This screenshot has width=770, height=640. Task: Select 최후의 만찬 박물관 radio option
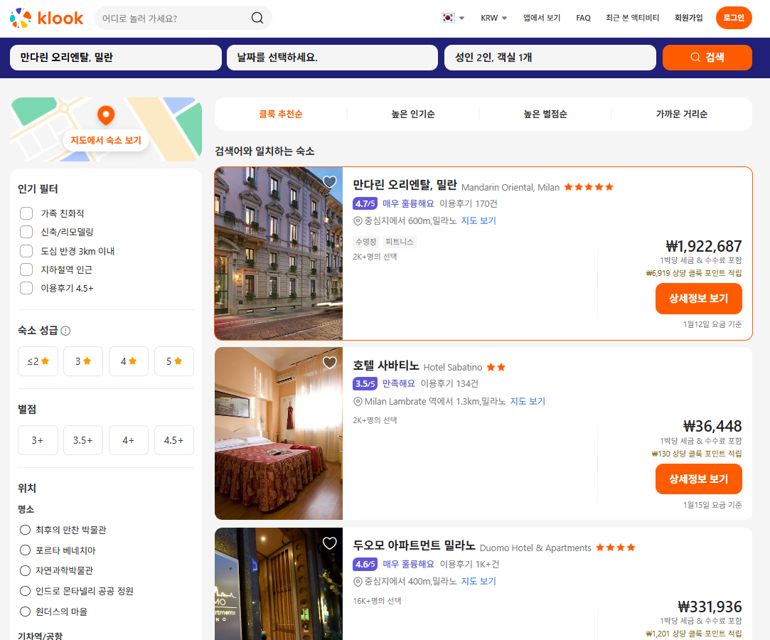point(25,530)
